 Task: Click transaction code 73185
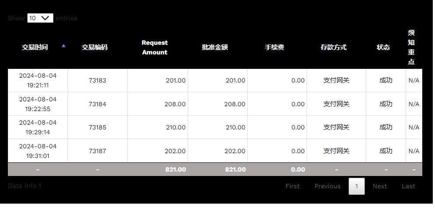[97, 127]
